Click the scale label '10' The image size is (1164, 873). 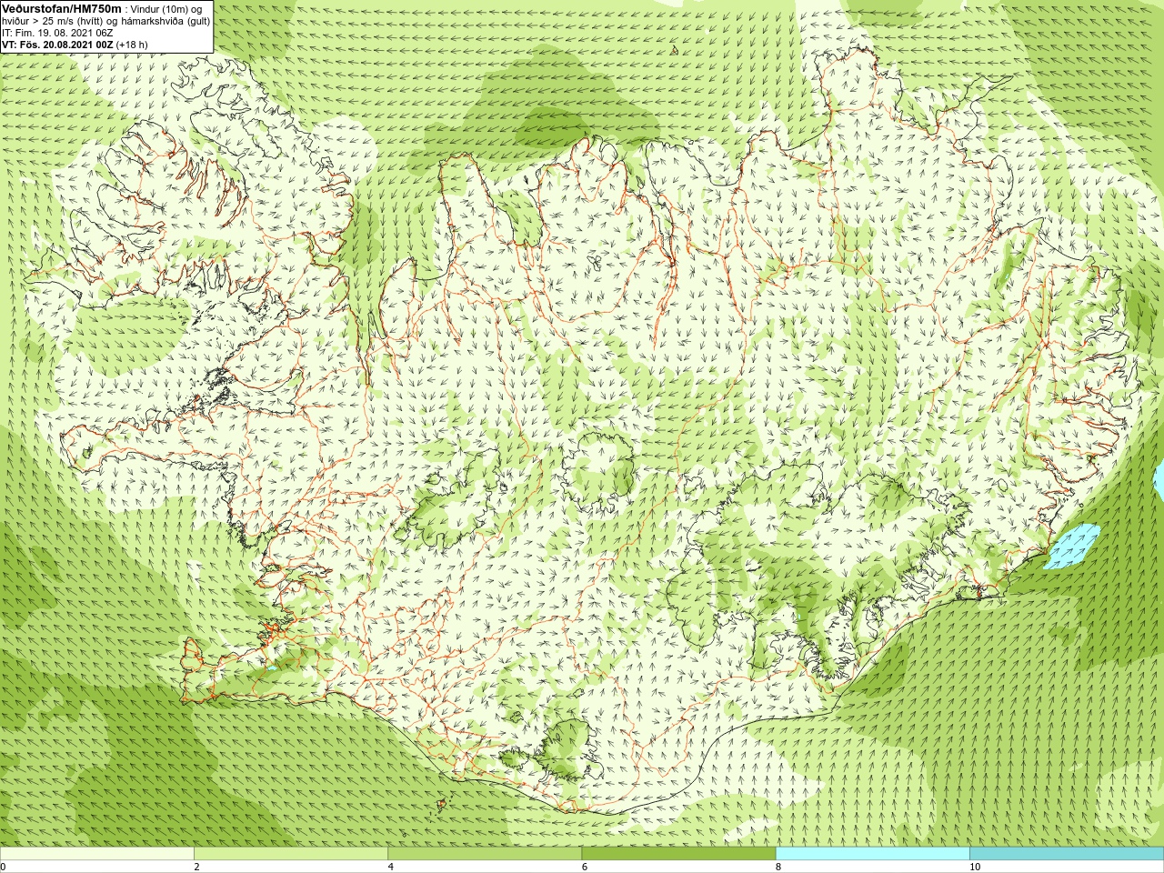point(975,867)
